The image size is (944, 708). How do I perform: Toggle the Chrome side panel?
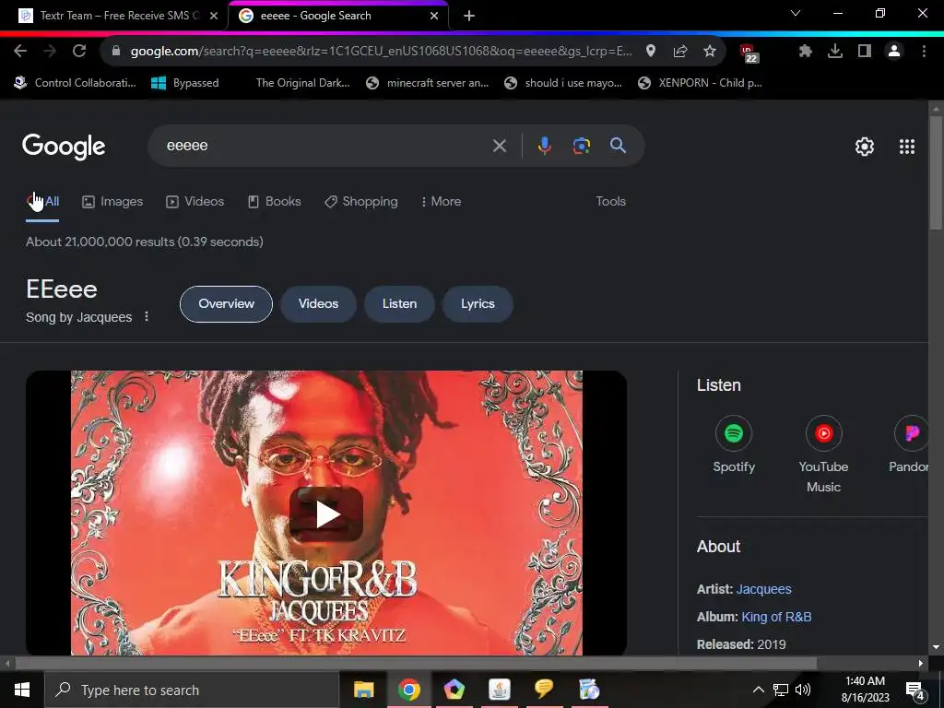tap(865, 52)
